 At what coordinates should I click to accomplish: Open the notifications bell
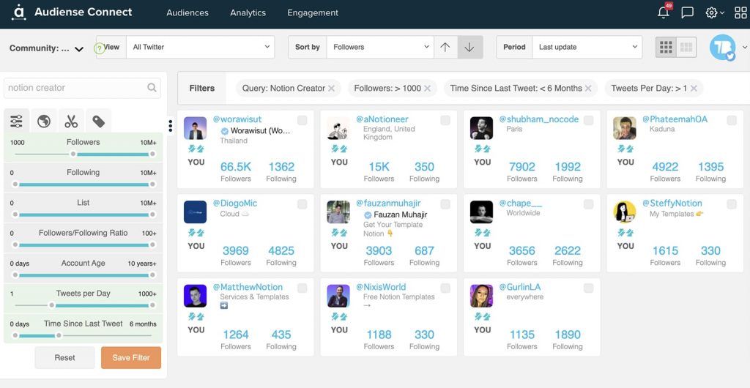click(664, 12)
